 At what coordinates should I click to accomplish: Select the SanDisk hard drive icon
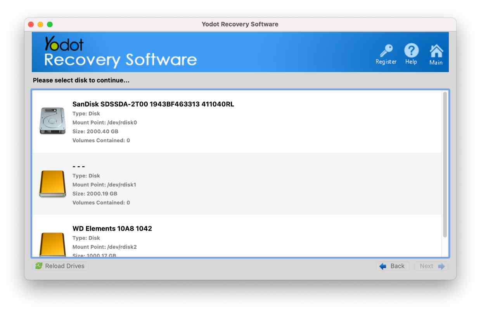click(x=52, y=121)
